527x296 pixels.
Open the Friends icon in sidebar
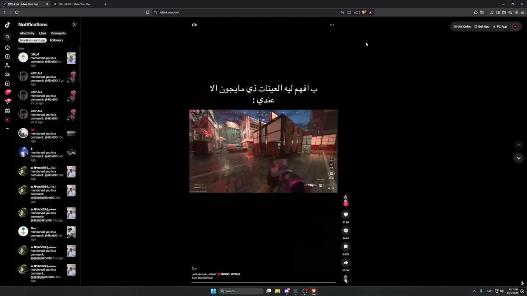pos(7,74)
